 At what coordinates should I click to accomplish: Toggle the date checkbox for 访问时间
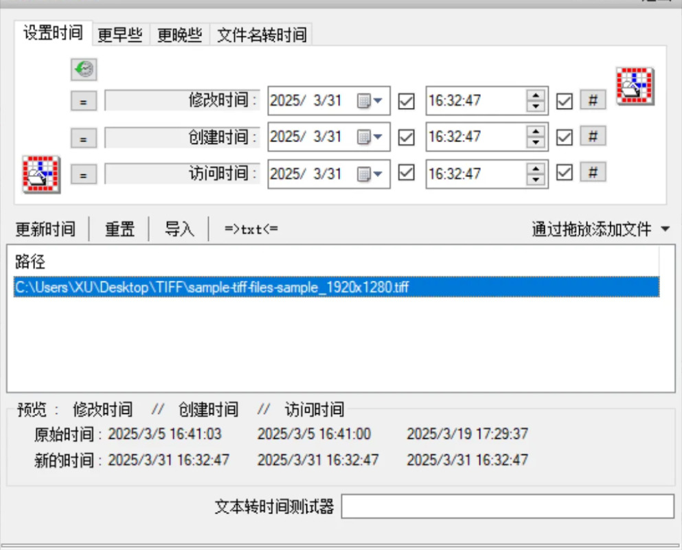406,172
